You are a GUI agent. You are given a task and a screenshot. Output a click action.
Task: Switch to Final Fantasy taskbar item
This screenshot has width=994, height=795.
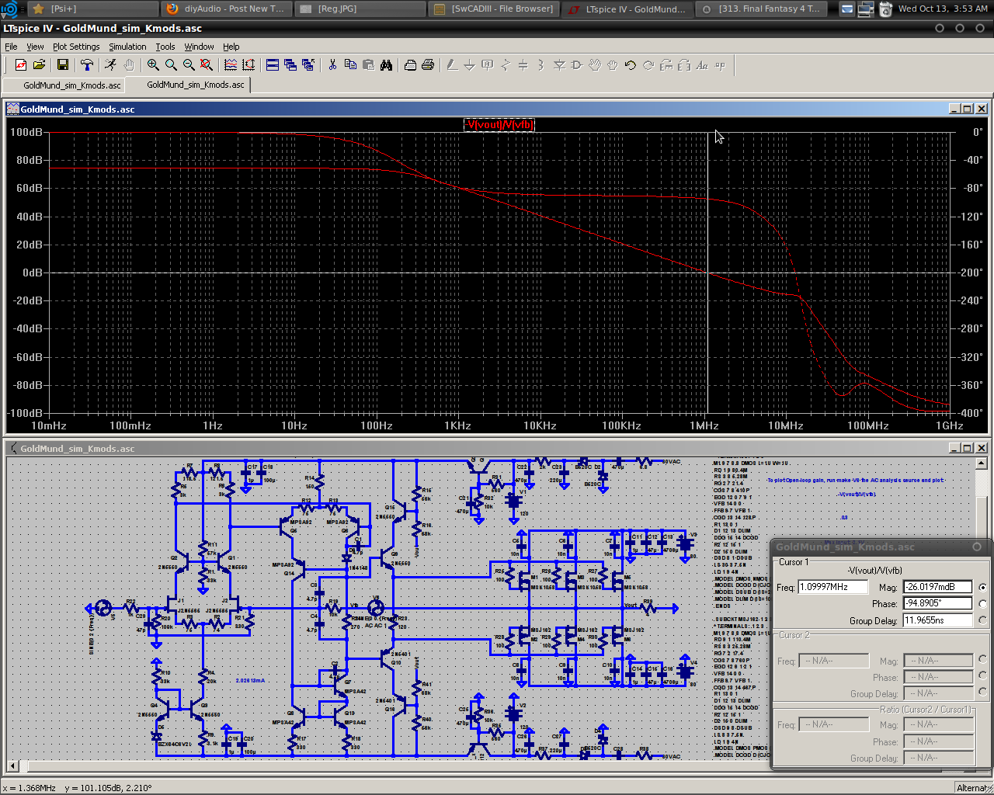[760, 9]
